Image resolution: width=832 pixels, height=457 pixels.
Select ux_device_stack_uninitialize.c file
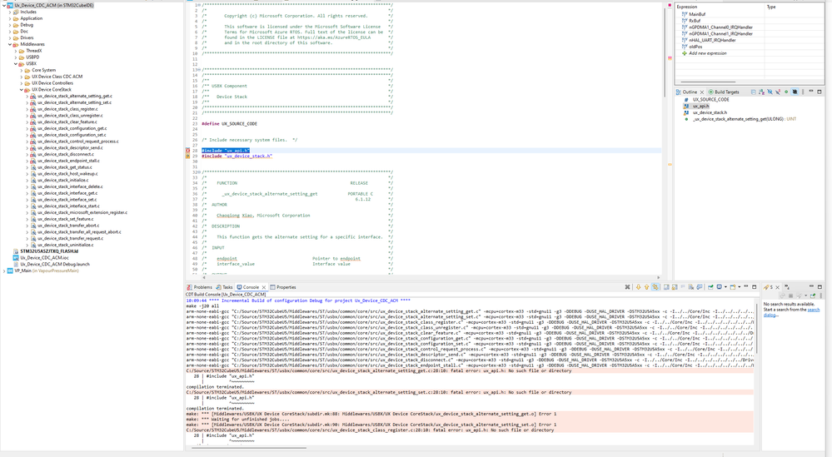[65, 245]
